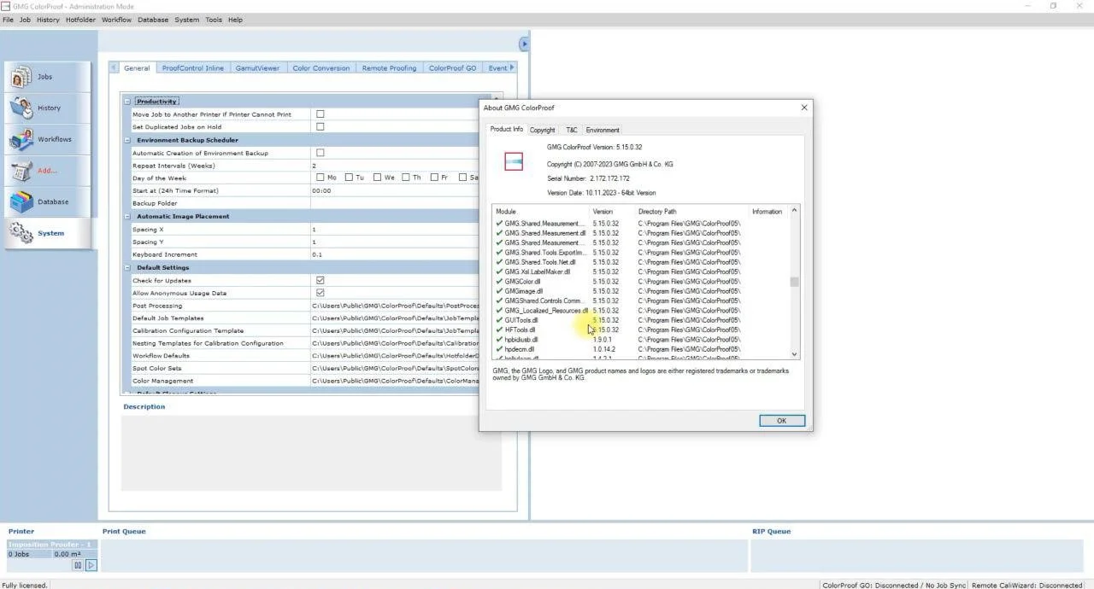The height and width of the screenshot is (589, 1094).
Task: Open the Job menu
Action: [25, 20]
